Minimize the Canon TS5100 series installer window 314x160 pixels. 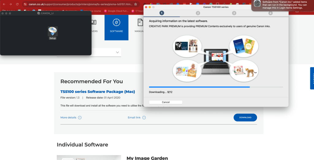click(150, 7)
